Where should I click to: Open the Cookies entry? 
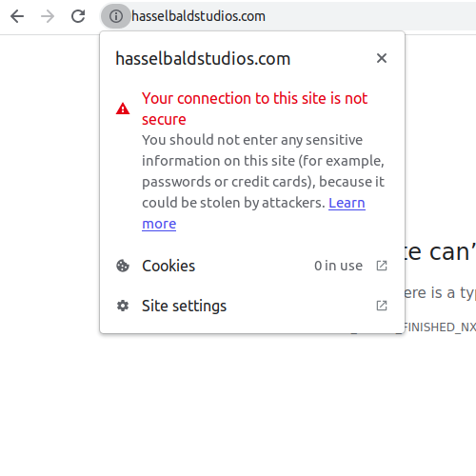pos(252,266)
